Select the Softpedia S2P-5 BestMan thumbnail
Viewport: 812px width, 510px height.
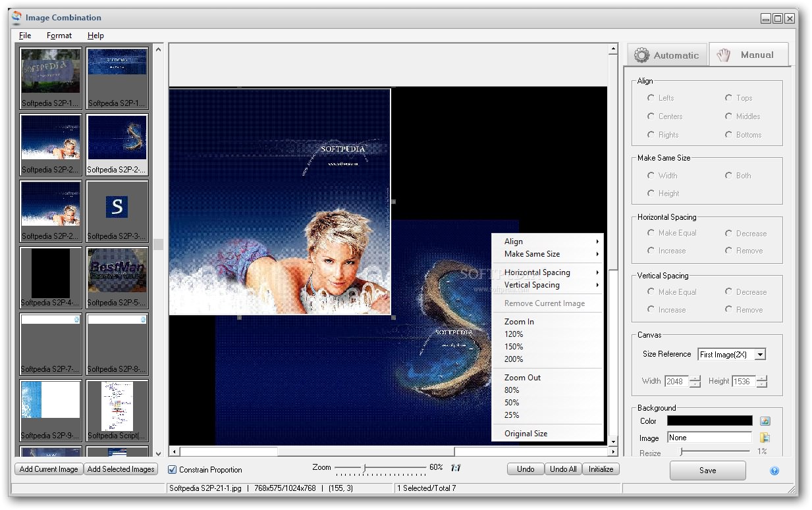pos(117,277)
